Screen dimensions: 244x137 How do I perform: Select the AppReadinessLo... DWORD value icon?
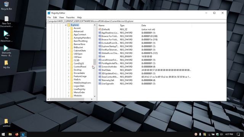click(100, 33)
